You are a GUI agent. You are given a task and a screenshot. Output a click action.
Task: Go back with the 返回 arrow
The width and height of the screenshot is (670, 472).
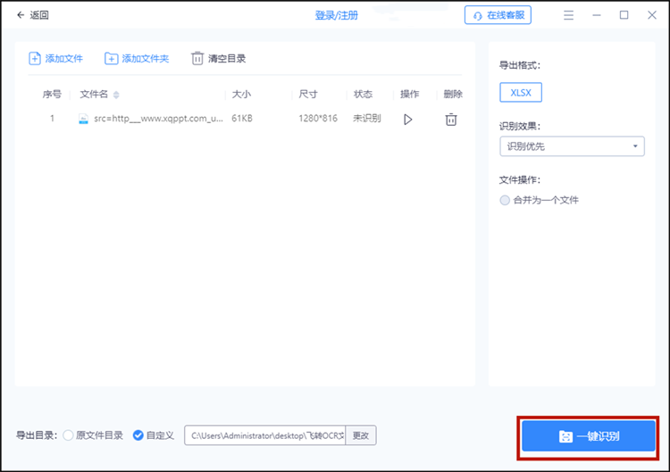point(32,15)
